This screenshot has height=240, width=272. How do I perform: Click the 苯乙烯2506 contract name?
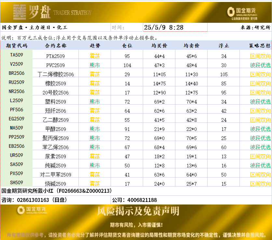(x=56, y=147)
